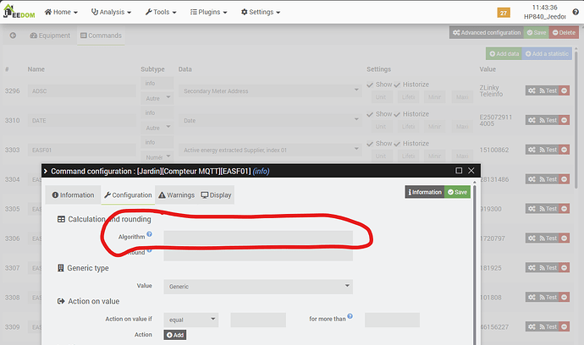Click the Algorithm input field
Image resolution: width=584 pixels, height=345 pixels.
(x=258, y=238)
